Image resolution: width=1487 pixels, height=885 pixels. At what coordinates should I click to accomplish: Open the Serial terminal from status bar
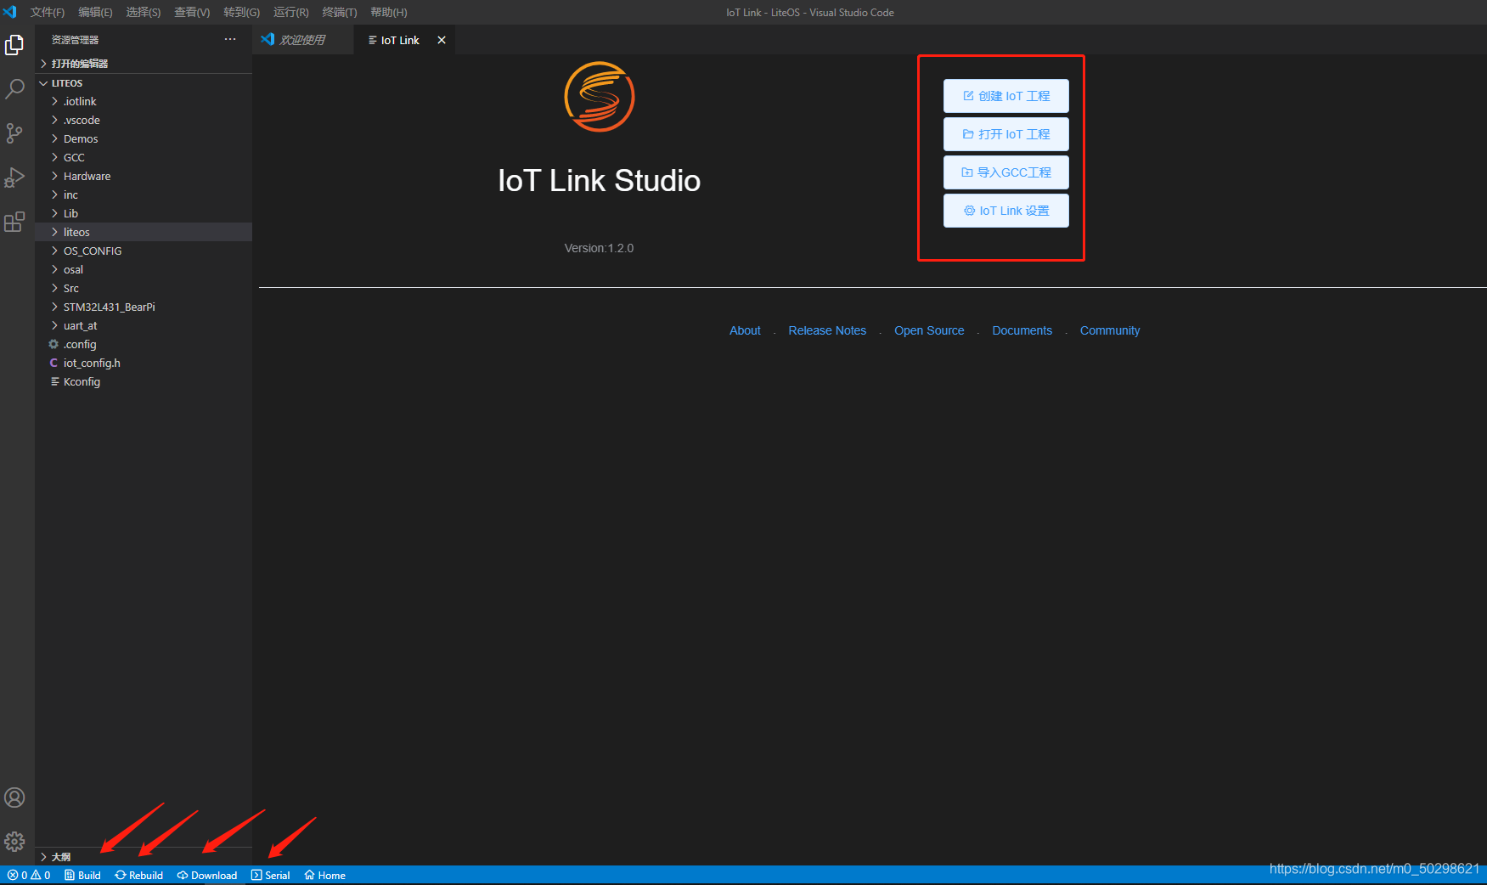tap(271, 876)
